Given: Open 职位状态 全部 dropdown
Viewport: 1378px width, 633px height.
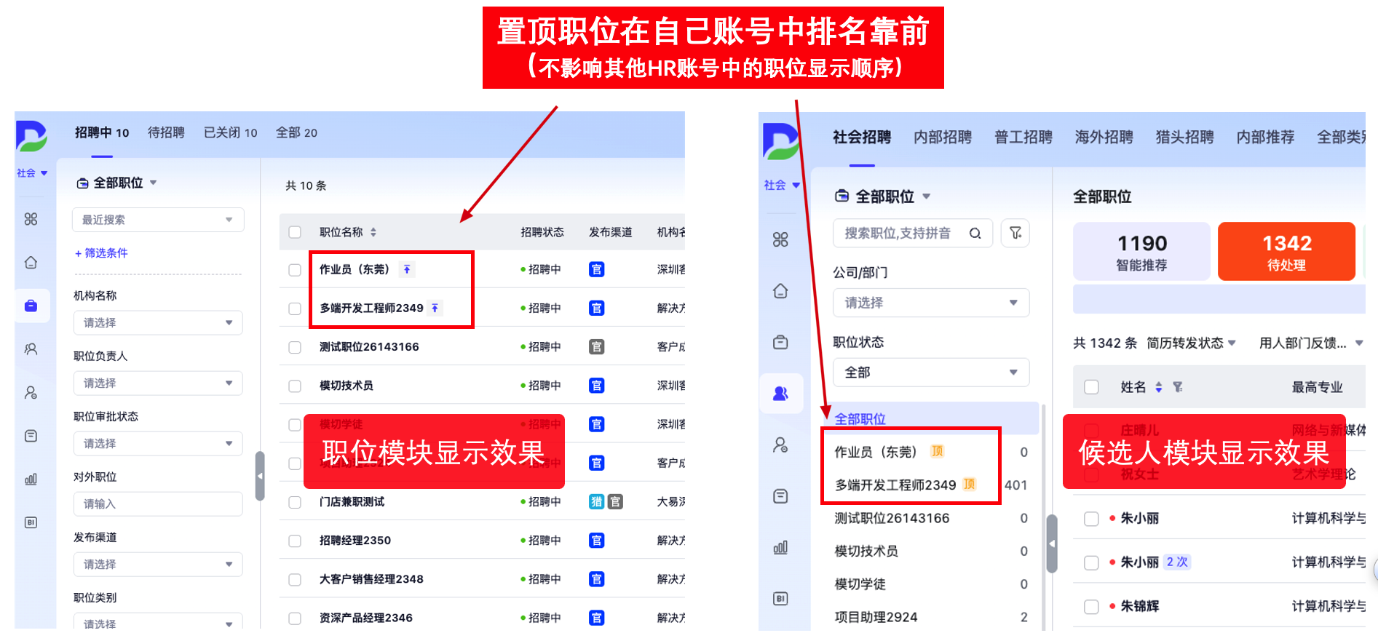Looking at the screenshot, I should point(931,373).
